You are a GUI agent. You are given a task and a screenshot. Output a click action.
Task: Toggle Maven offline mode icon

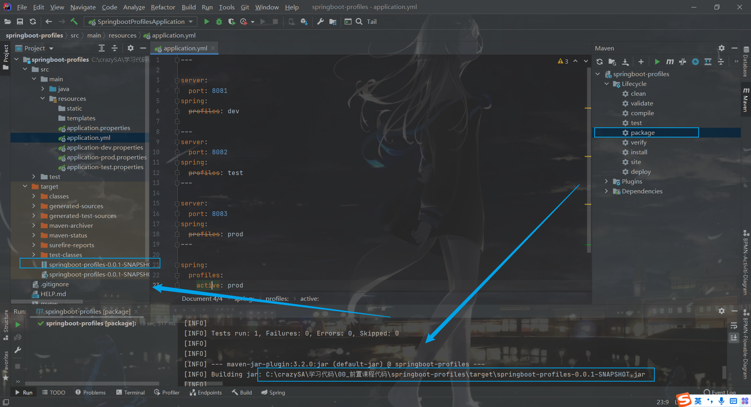pos(683,62)
